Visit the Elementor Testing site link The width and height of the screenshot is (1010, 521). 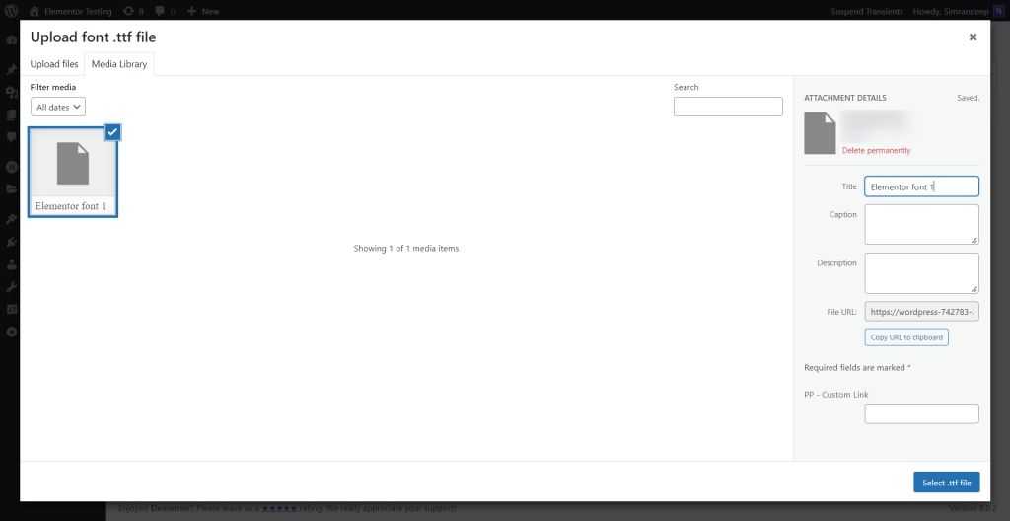tap(71, 11)
